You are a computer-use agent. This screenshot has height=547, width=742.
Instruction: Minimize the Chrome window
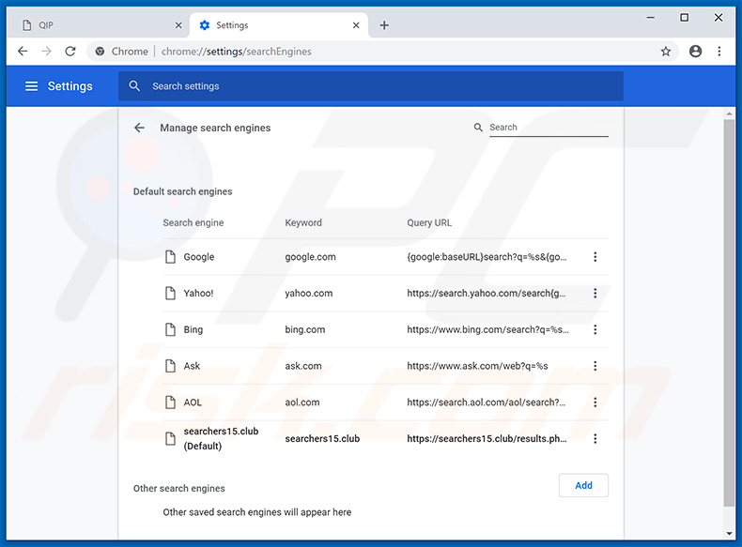(651, 18)
